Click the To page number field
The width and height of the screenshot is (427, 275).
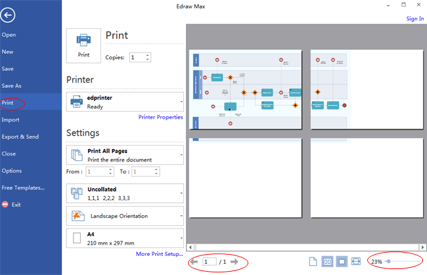[x=143, y=172]
